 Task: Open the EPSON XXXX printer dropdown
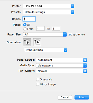49,6
